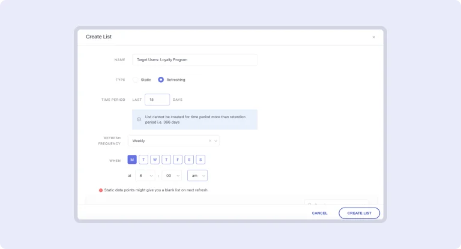This screenshot has height=249, width=461.
Task: Toggle Monday in the When row
Action: point(132,160)
